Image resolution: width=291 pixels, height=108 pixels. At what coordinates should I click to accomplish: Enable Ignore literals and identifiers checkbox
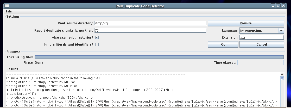pos(97,45)
